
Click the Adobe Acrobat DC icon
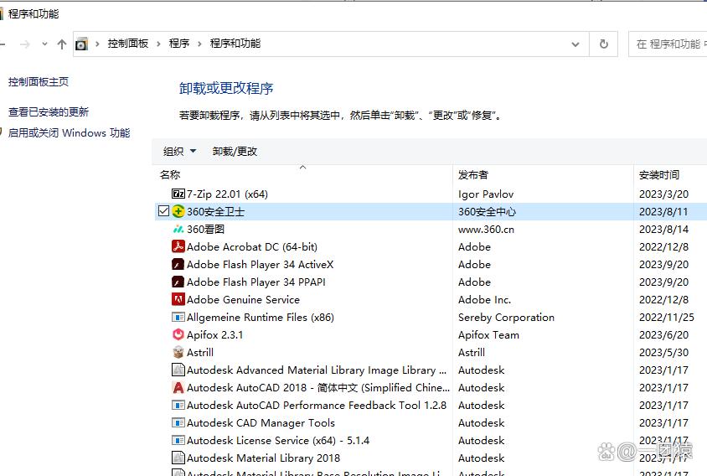178,246
